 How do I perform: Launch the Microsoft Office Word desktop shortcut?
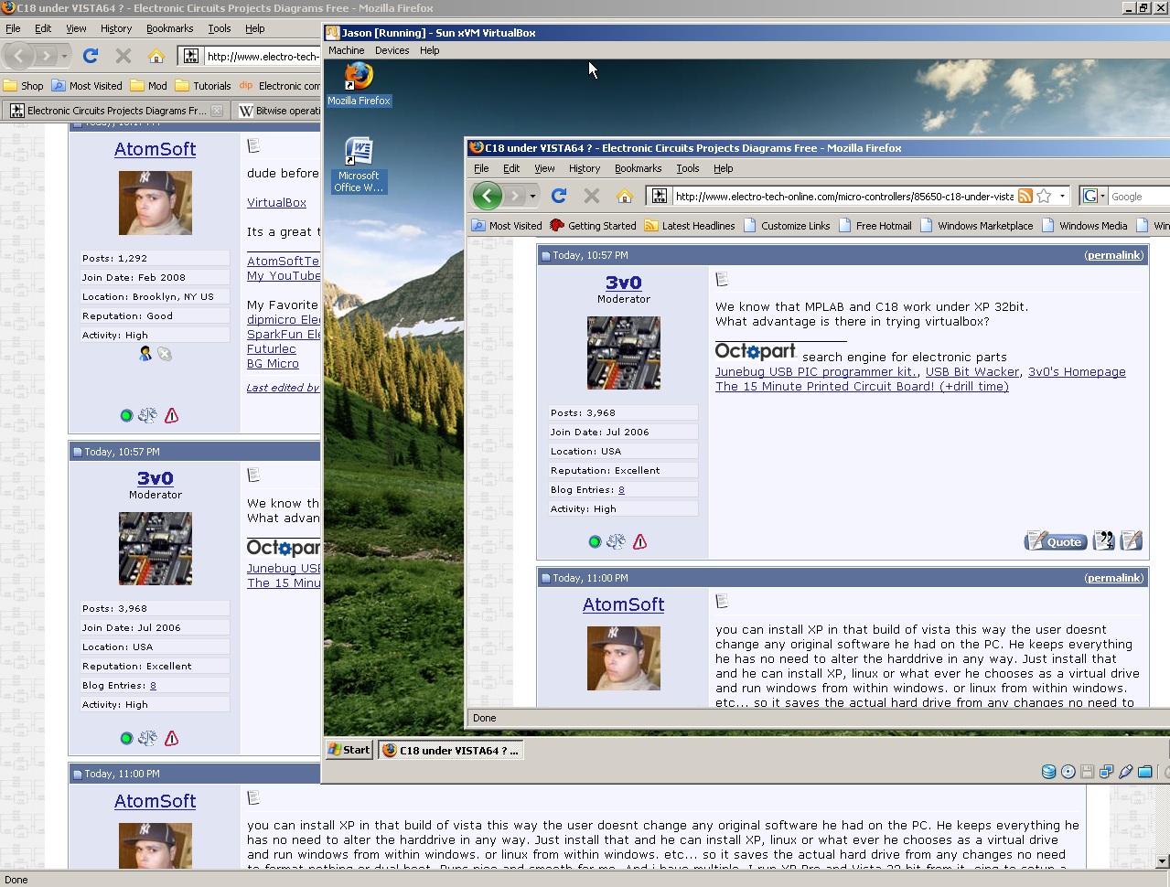[x=359, y=166]
